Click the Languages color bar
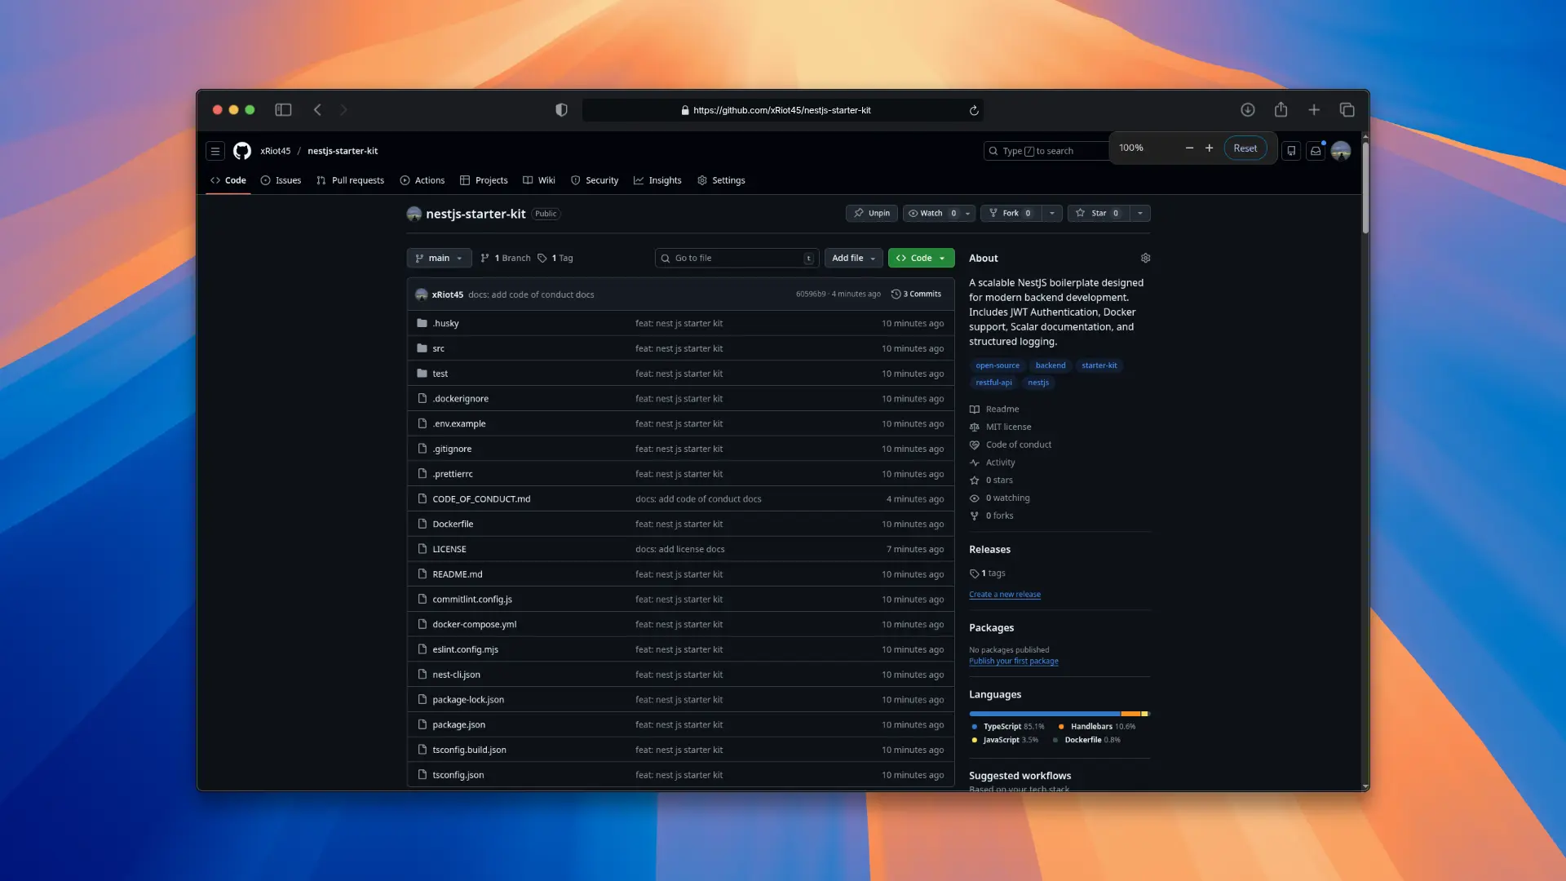Viewport: 1566px width, 881px height. pos(1059,714)
